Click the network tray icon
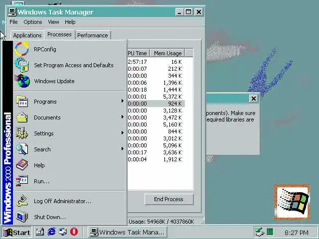319x239 pixels. click(260, 232)
